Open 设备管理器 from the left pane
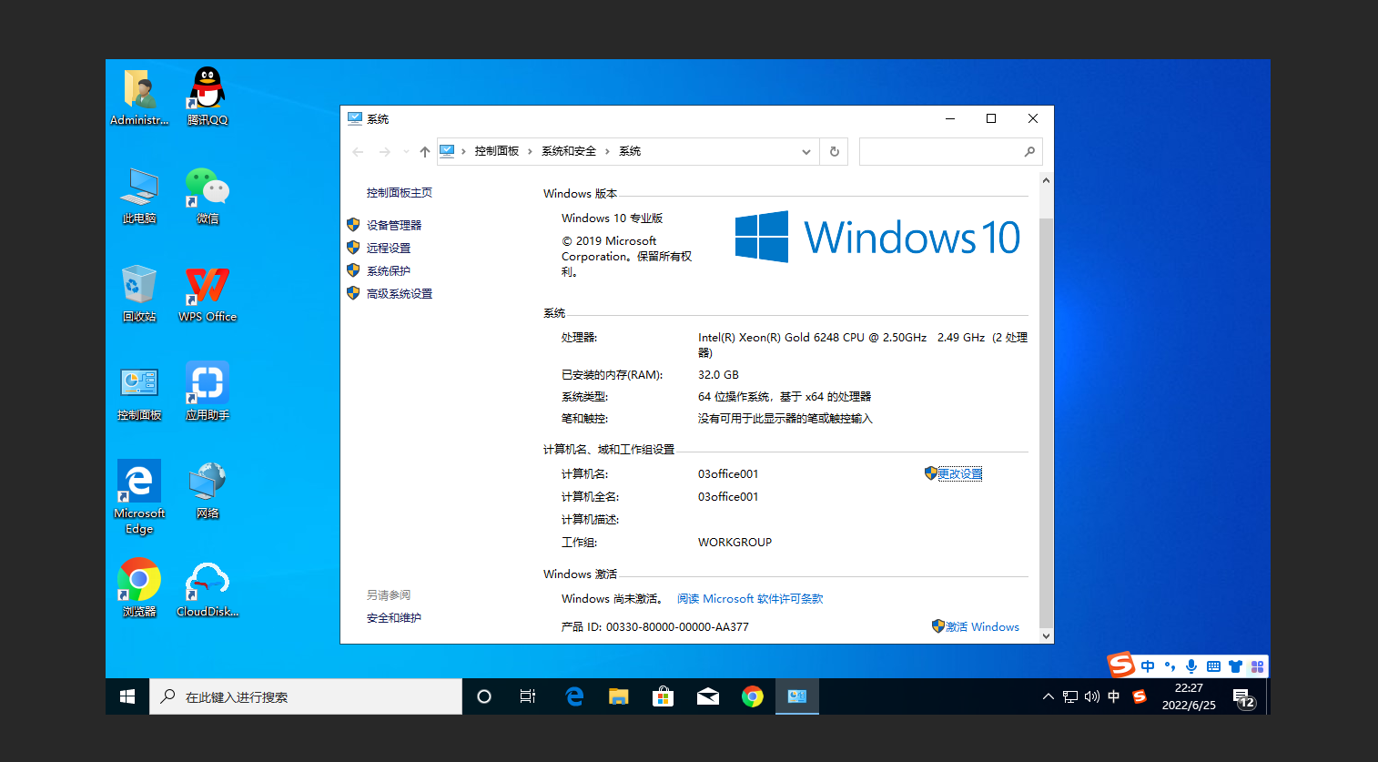 [394, 225]
